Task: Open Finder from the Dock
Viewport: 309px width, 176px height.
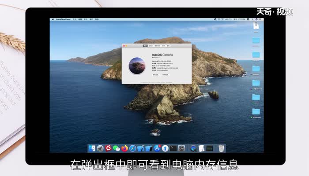Action: (92, 148)
